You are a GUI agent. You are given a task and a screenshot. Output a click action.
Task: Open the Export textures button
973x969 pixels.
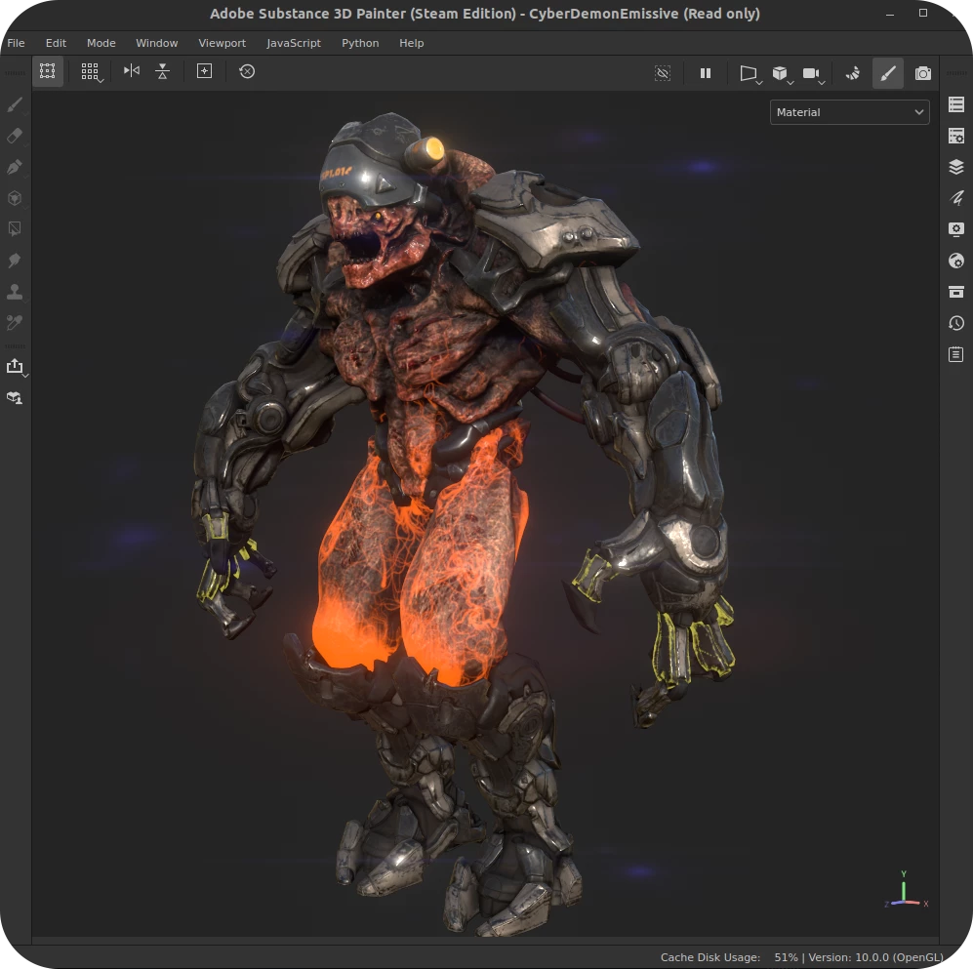click(x=17, y=366)
